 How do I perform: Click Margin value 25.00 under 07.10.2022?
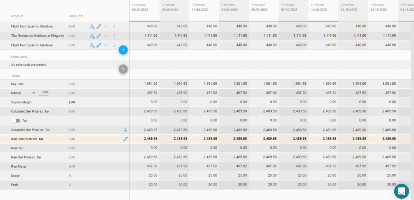click(302, 175)
